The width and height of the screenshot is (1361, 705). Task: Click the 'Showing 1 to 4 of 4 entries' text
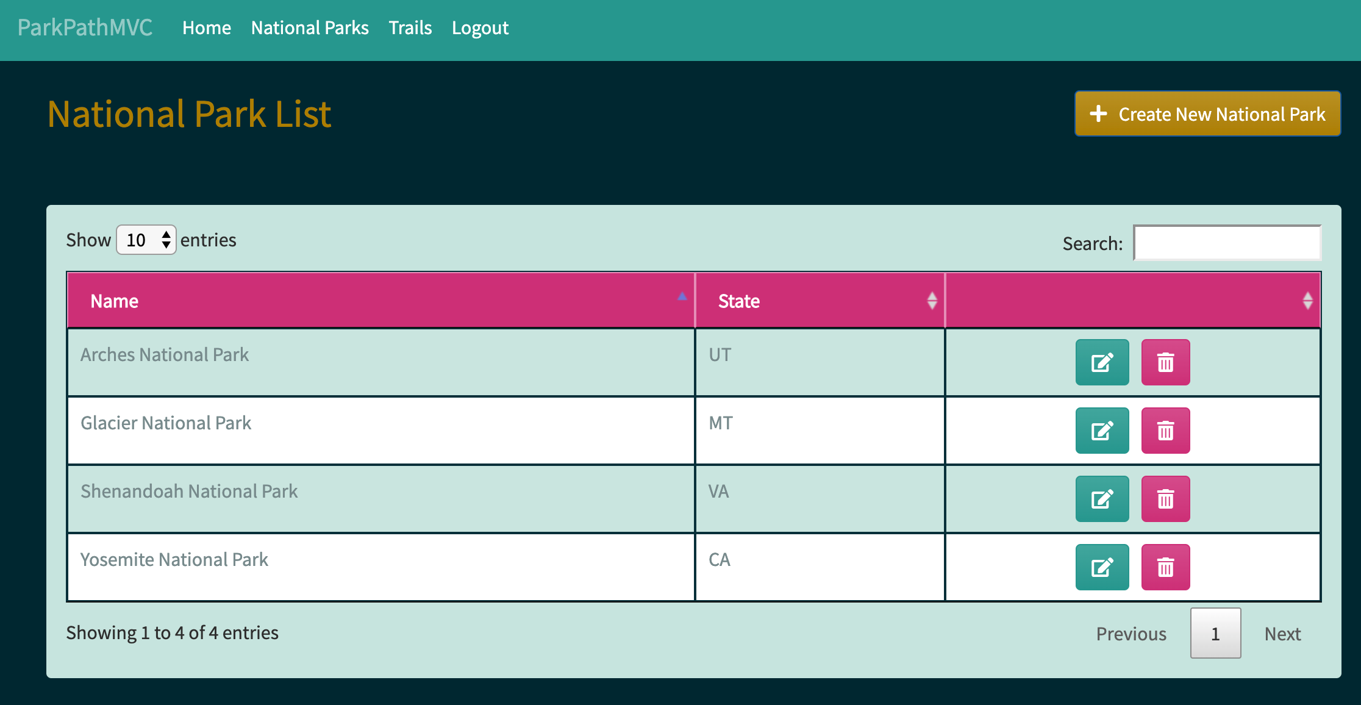point(172,633)
